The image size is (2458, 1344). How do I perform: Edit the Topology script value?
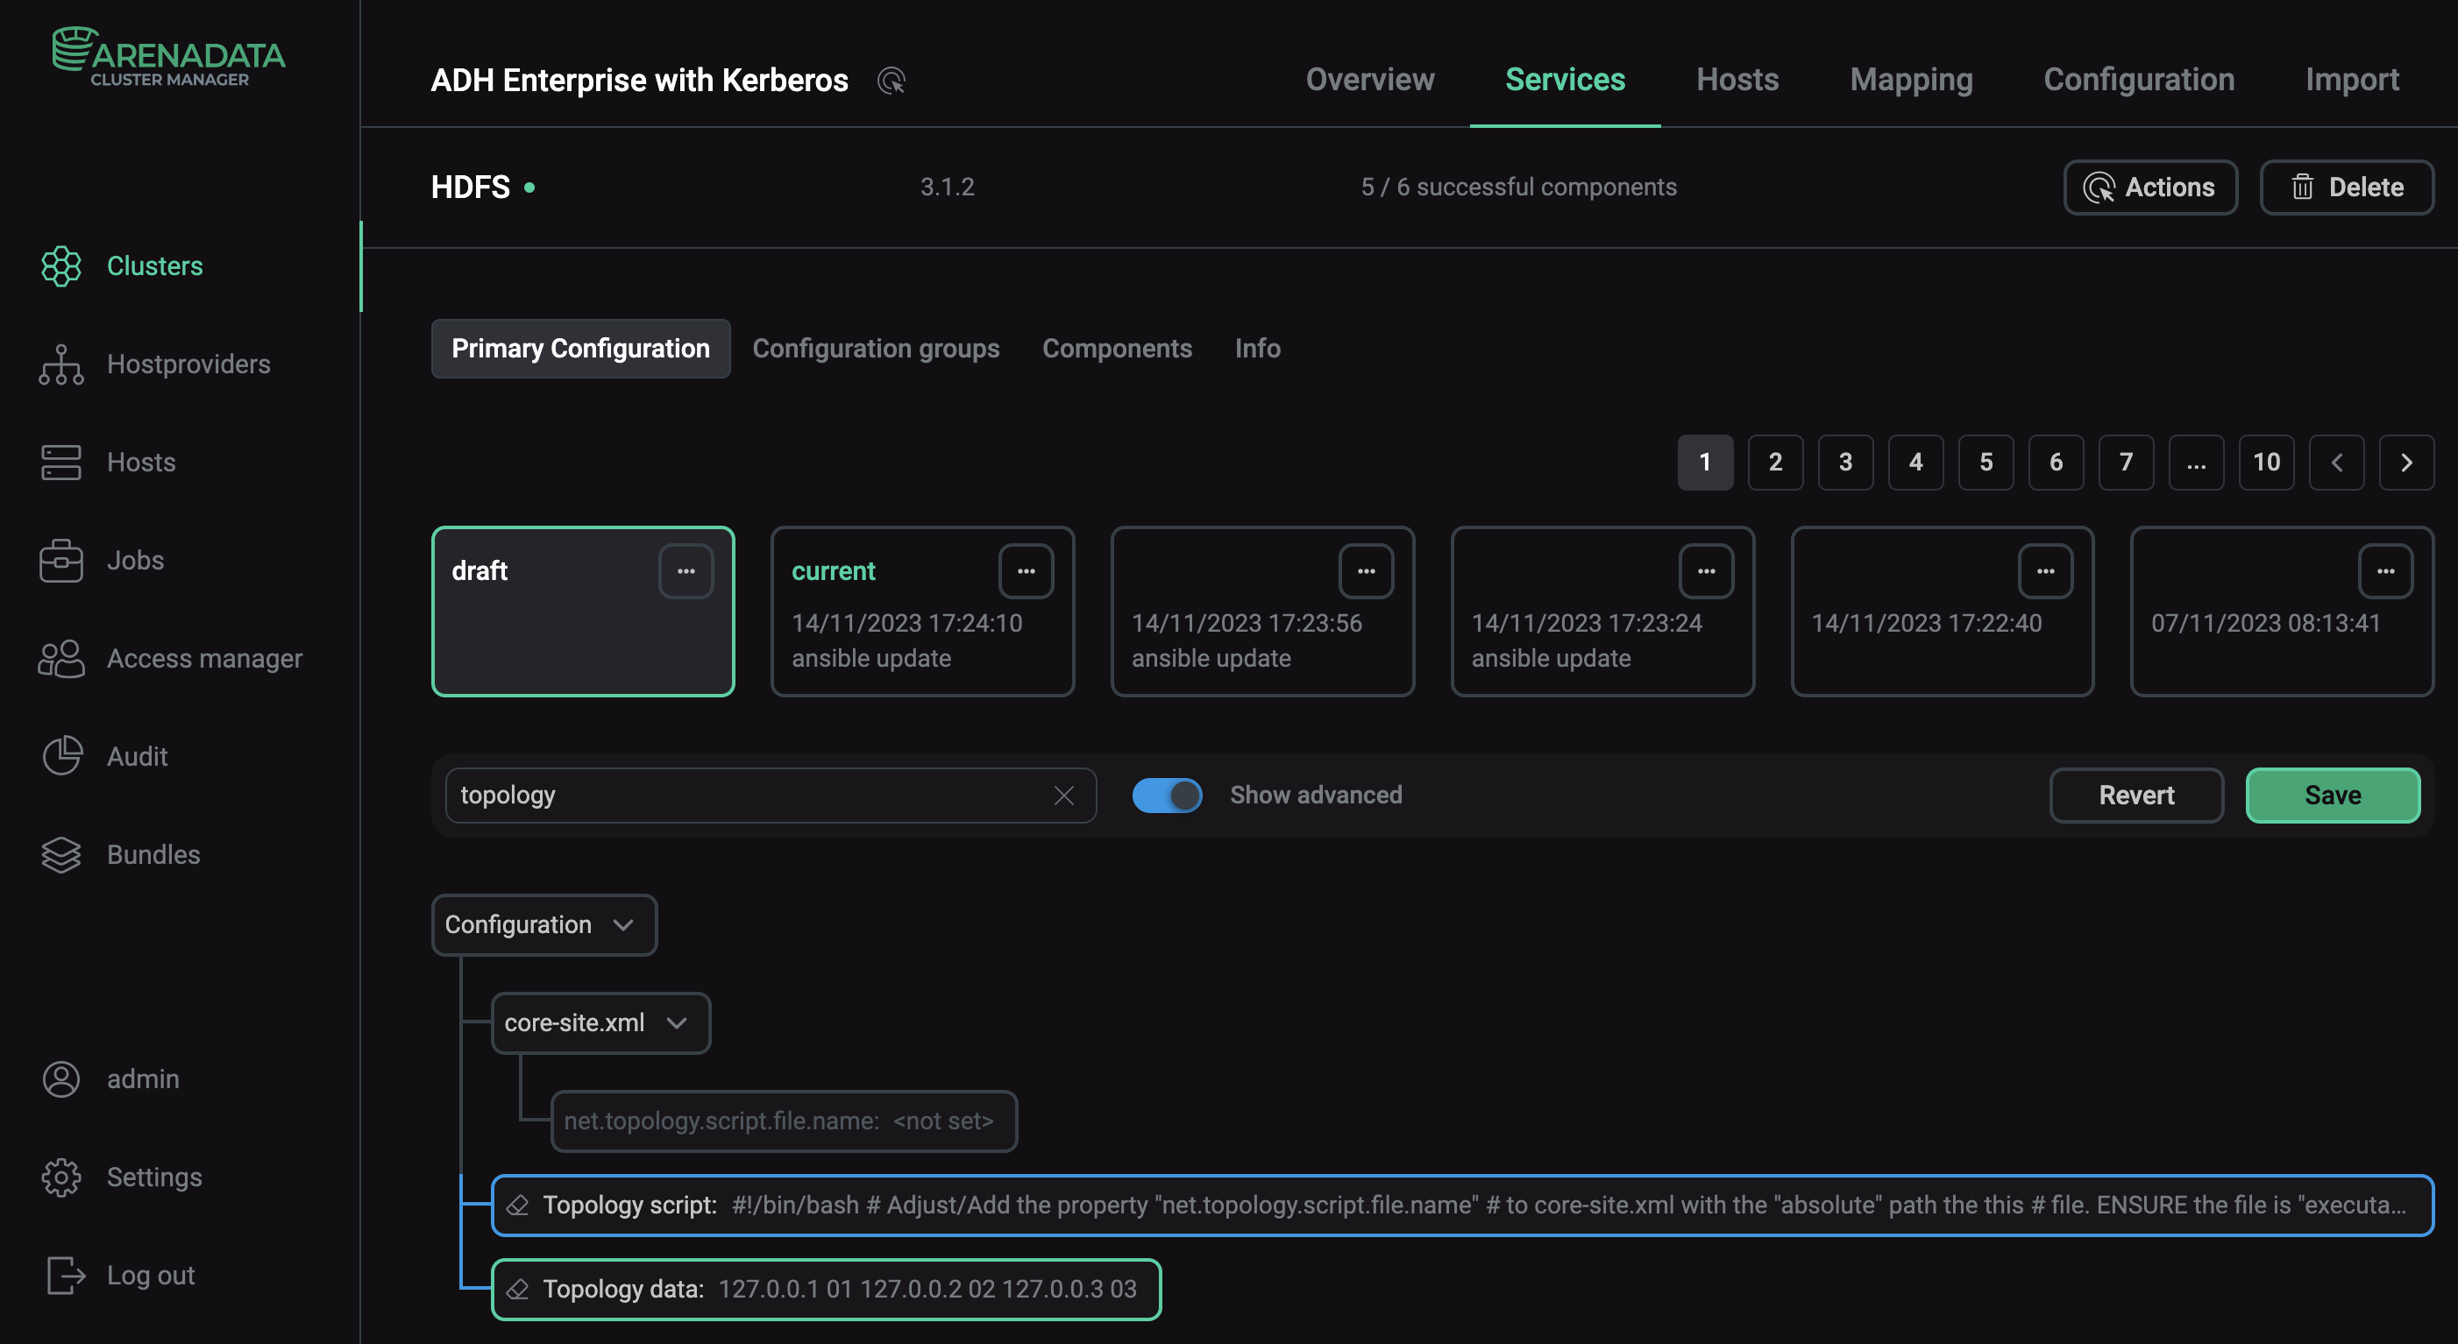tap(1462, 1206)
